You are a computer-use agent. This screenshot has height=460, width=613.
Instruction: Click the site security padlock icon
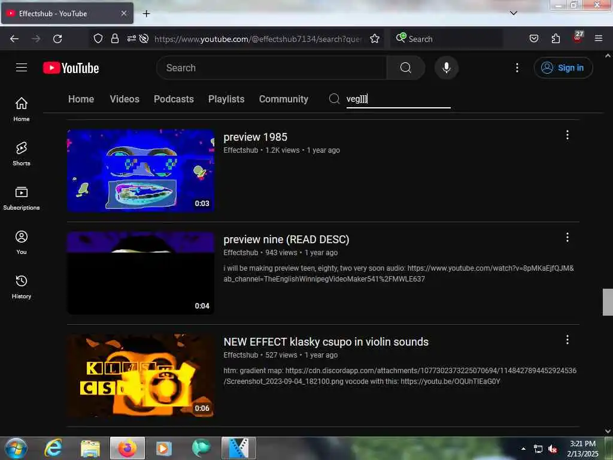tap(114, 38)
